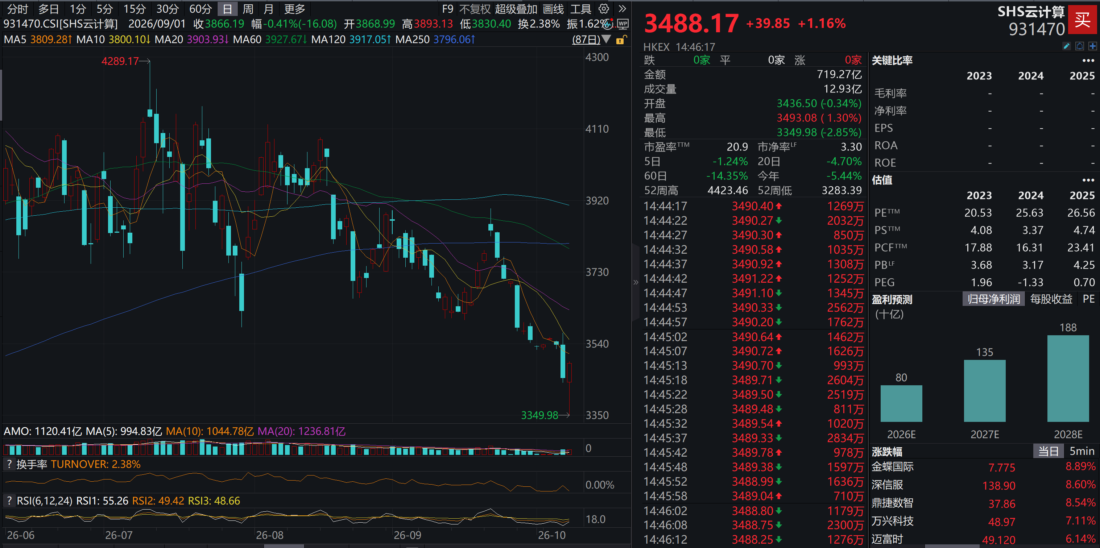Open the 工具 tools menu

tap(581, 9)
